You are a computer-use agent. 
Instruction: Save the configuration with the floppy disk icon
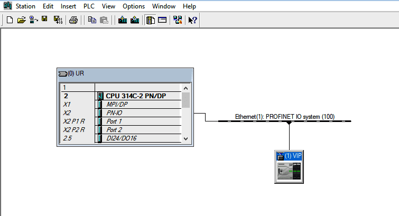point(44,20)
